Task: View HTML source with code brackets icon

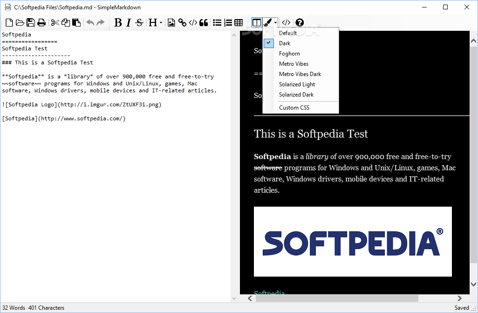Action: pos(286,22)
